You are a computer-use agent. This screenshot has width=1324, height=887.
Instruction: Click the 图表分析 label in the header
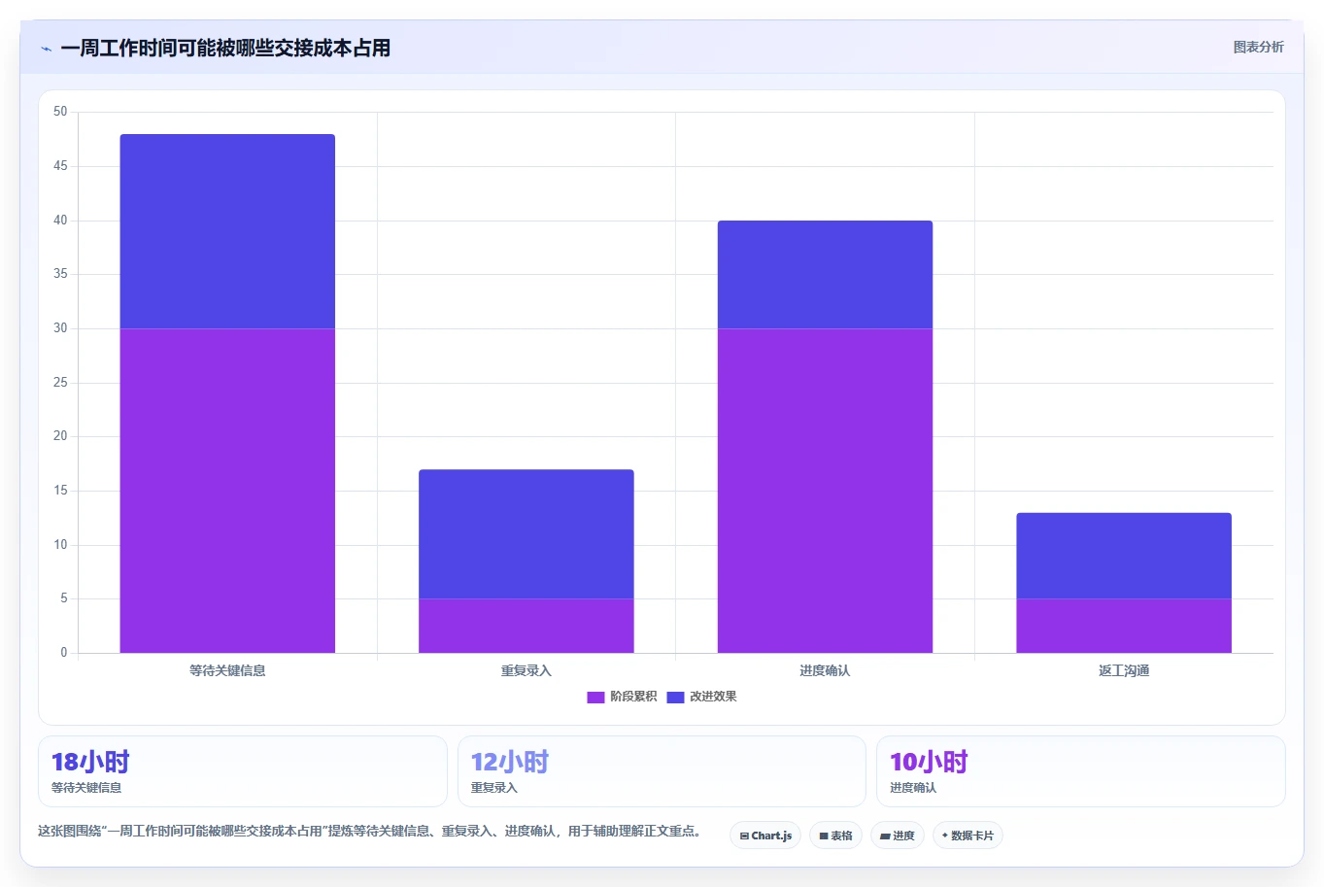click(x=1258, y=47)
